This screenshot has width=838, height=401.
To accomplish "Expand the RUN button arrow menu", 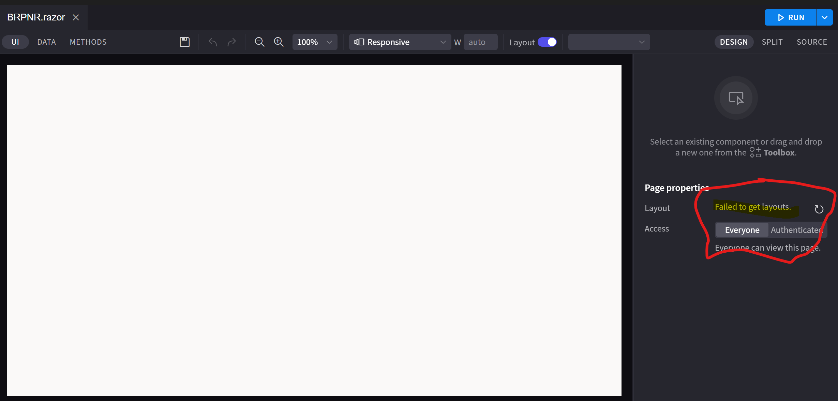I will click(824, 17).
